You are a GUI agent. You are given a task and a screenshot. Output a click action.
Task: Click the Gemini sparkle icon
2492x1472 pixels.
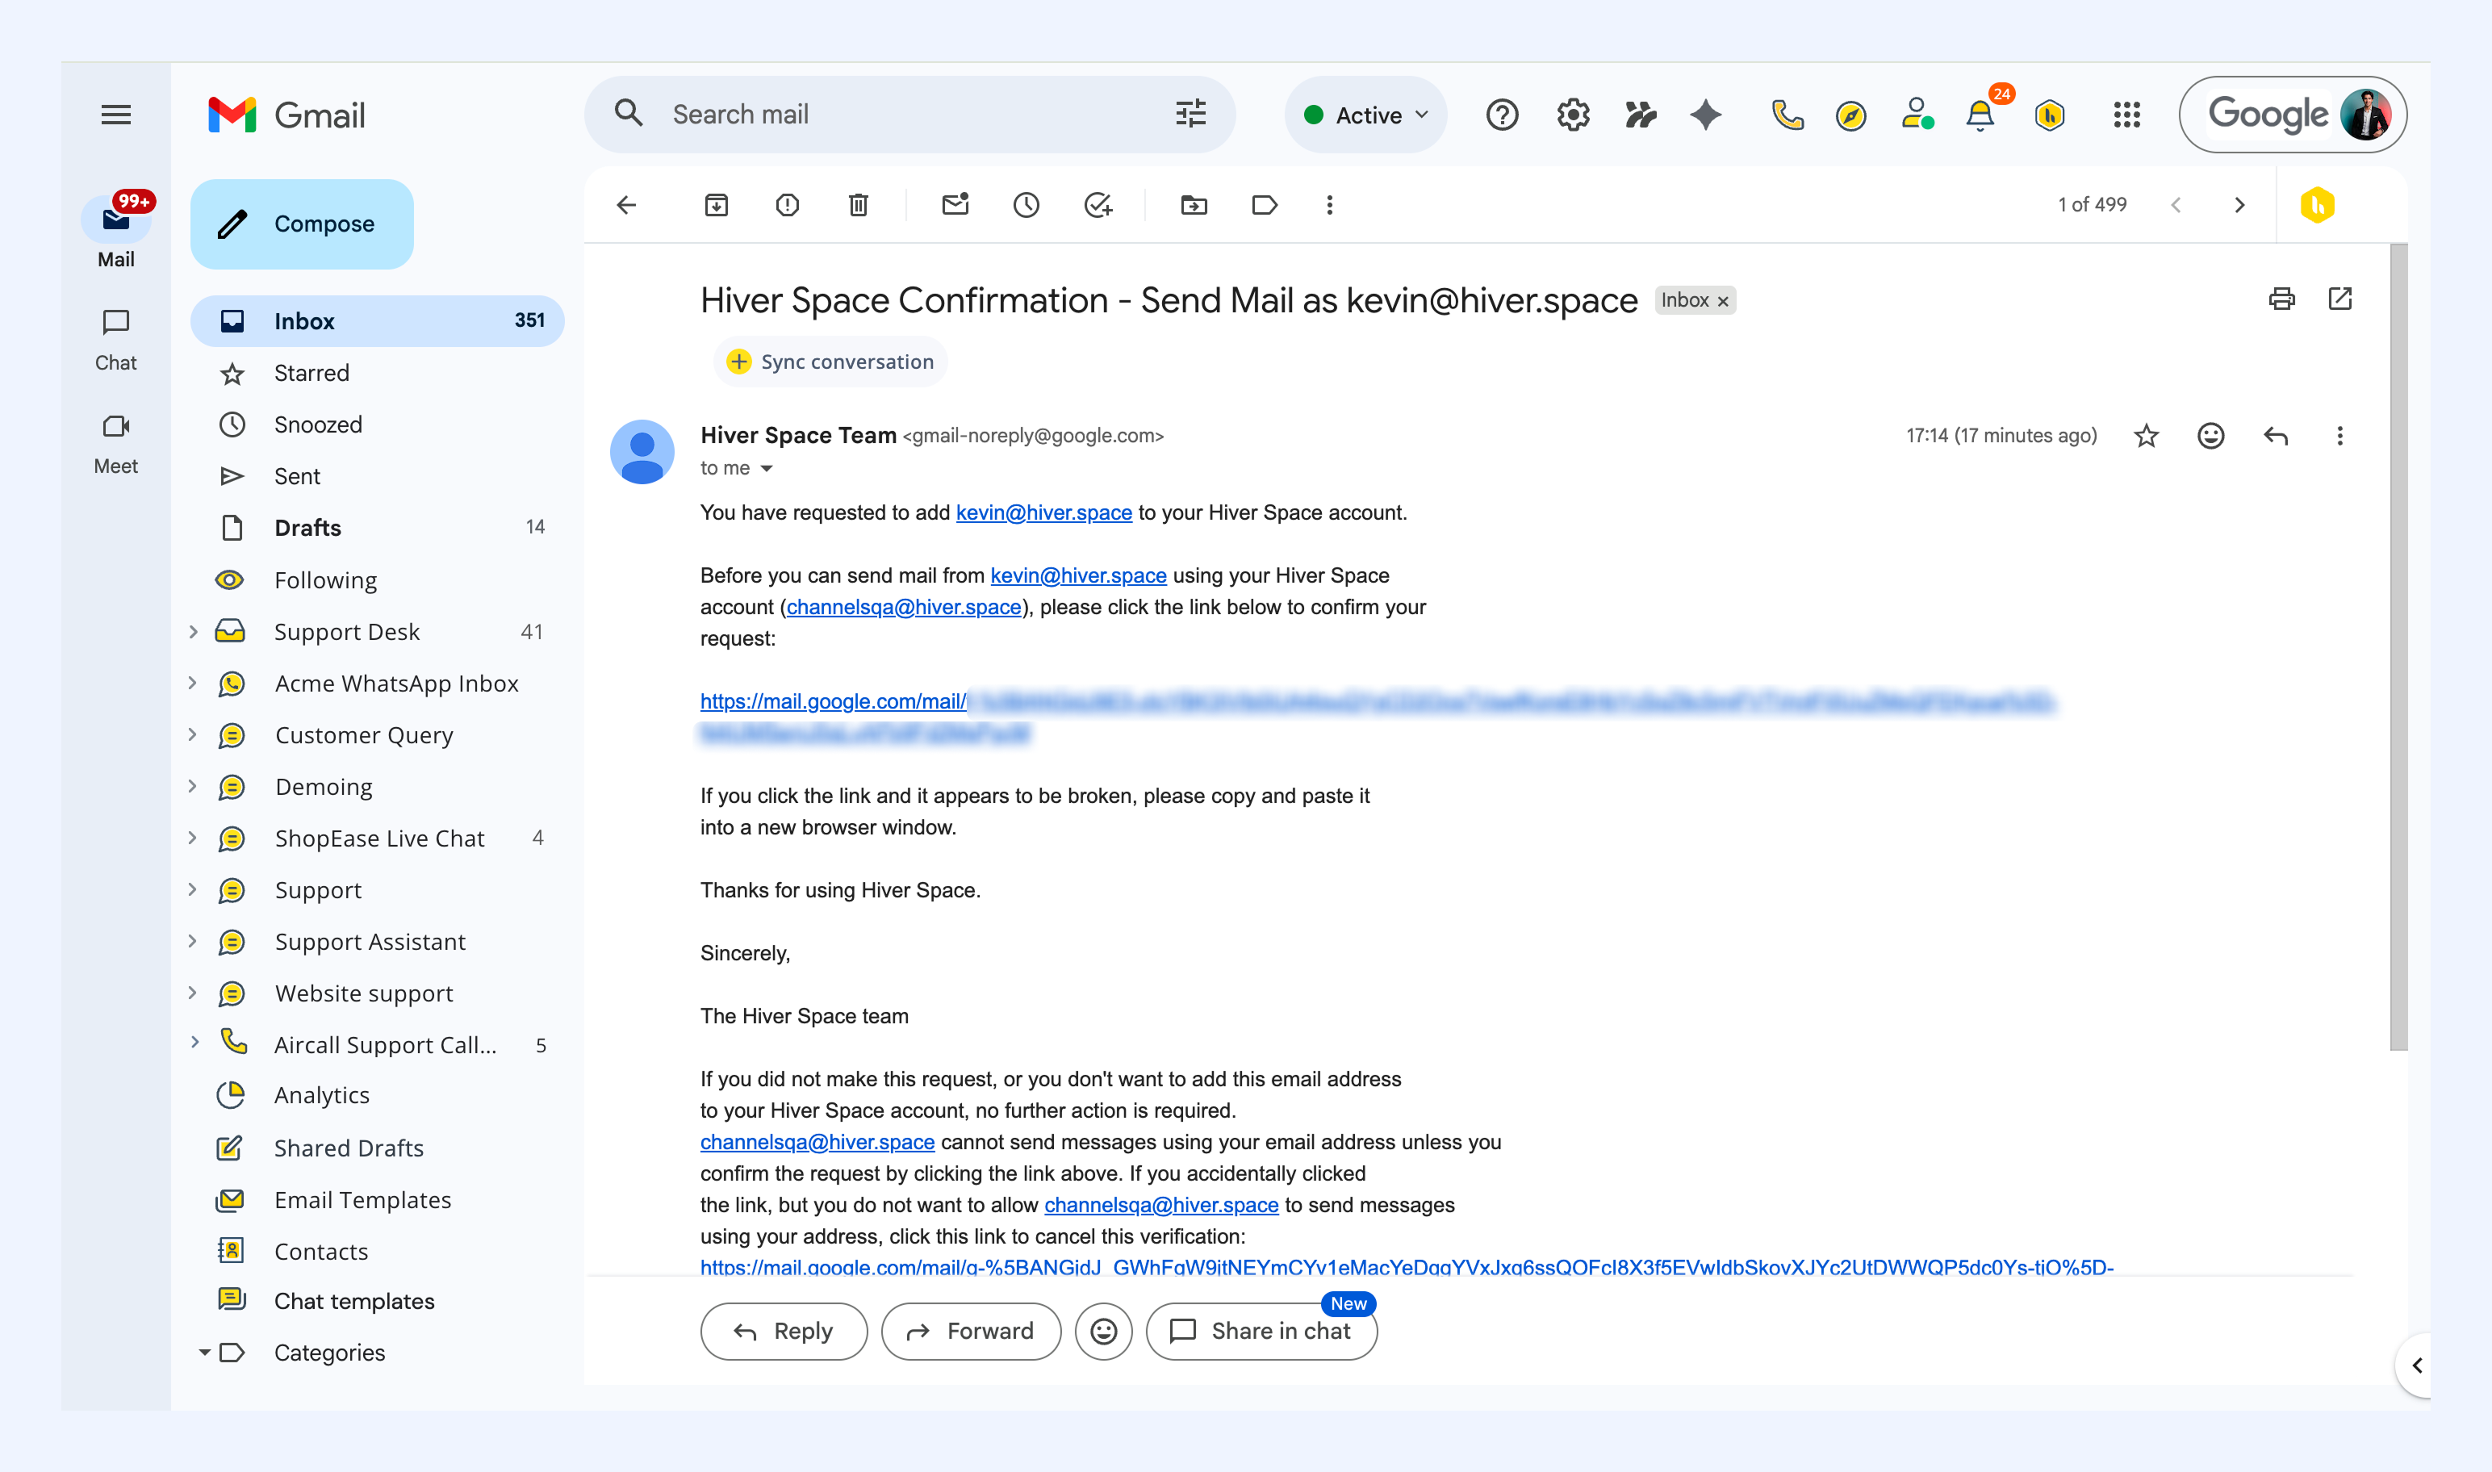pos(1706,115)
